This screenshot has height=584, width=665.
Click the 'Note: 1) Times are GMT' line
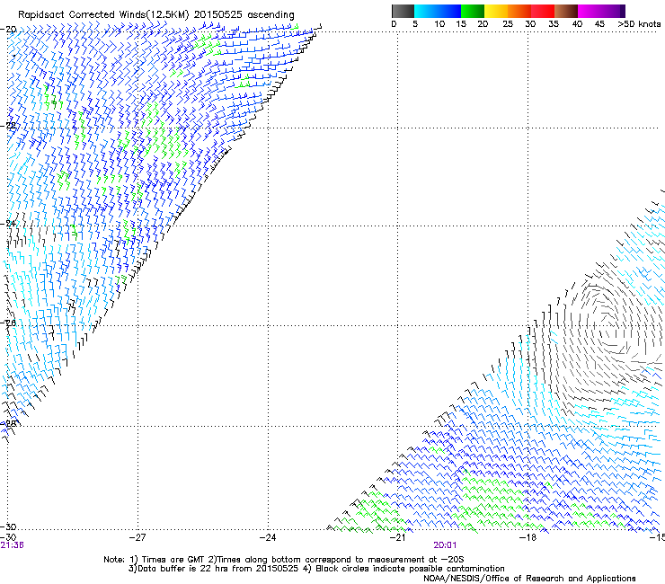284,560
